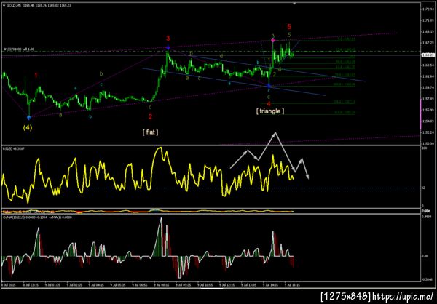Click the highlighted current price tag on scale
Image resolution: width=437 pixels, height=304 pixels.
click(428, 55)
